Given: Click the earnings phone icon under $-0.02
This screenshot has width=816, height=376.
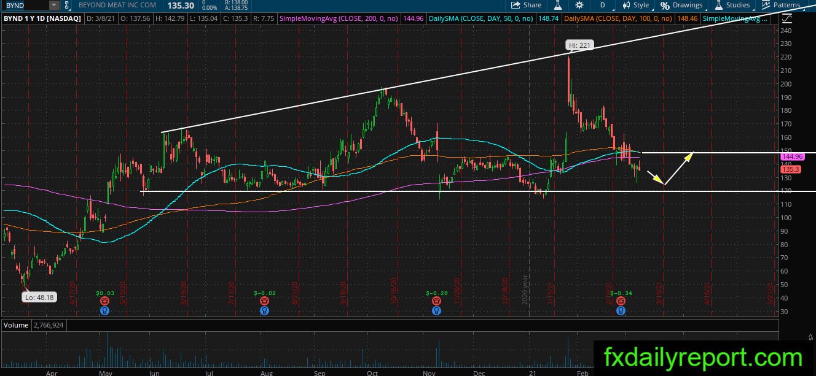Looking at the screenshot, I should 264,301.
